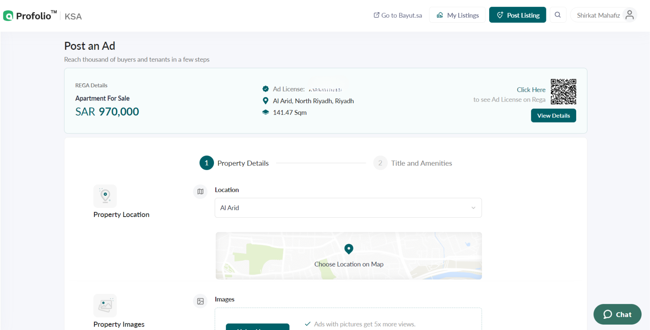Click the image icon next to Images
The image size is (650, 330).
(x=200, y=301)
